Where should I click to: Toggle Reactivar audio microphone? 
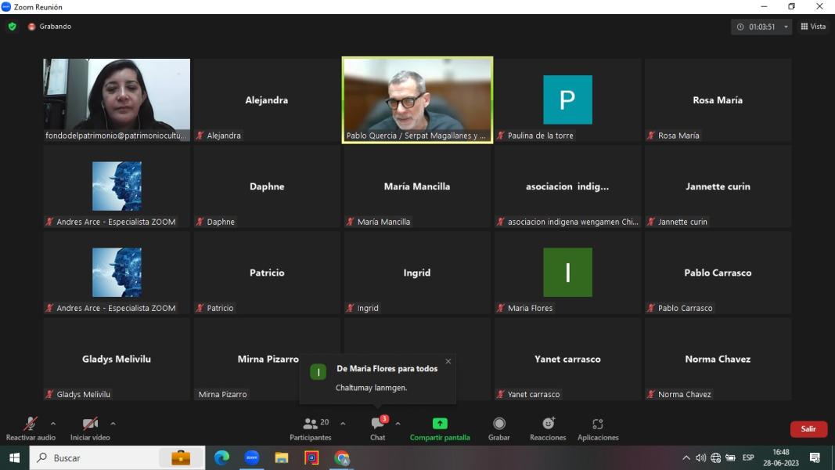coord(31,424)
